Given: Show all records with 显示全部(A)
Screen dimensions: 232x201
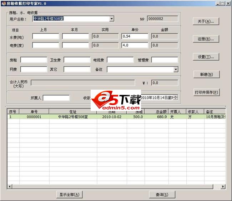Looking at the screenshot, I should click(x=69, y=195).
